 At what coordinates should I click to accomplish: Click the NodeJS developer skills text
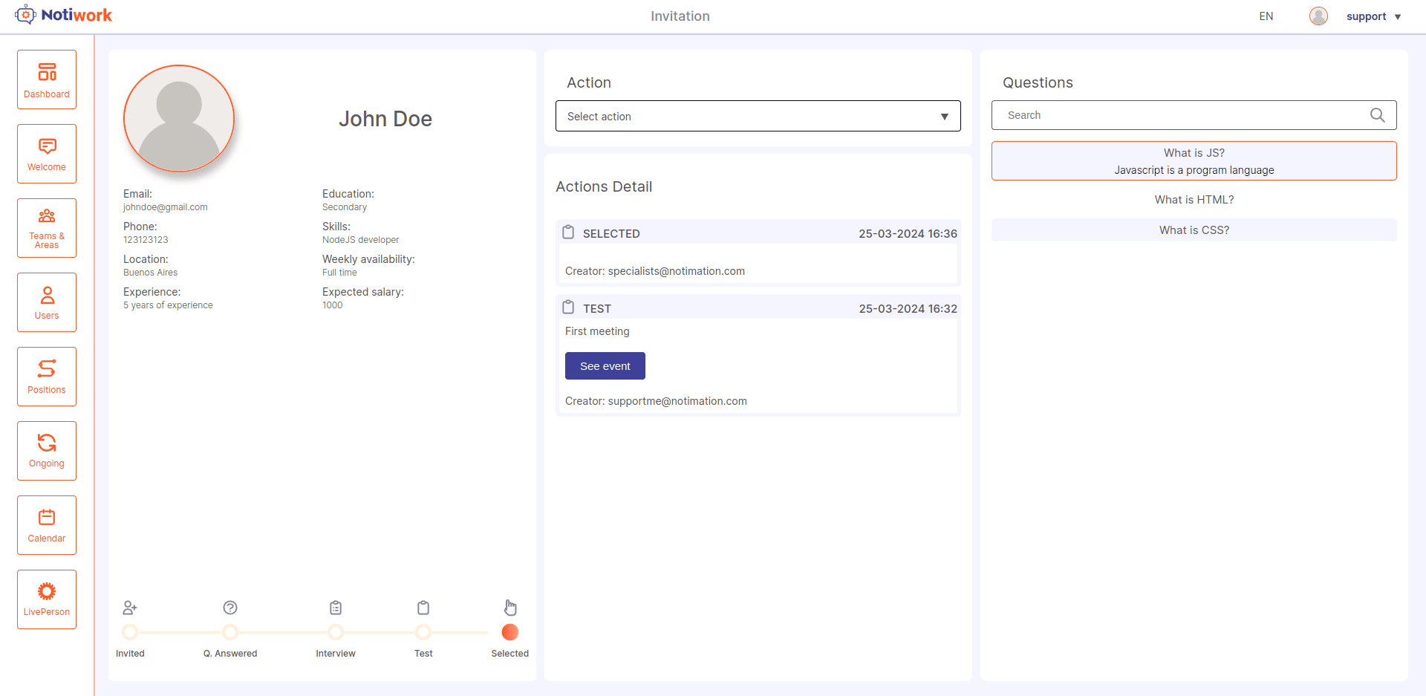[360, 240]
